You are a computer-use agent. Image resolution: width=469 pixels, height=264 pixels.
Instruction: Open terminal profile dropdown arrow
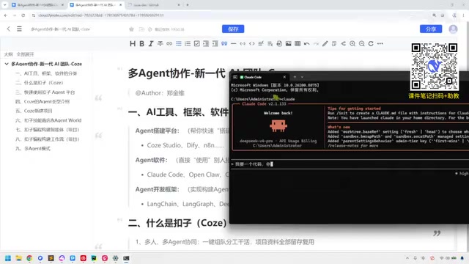(302, 77)
